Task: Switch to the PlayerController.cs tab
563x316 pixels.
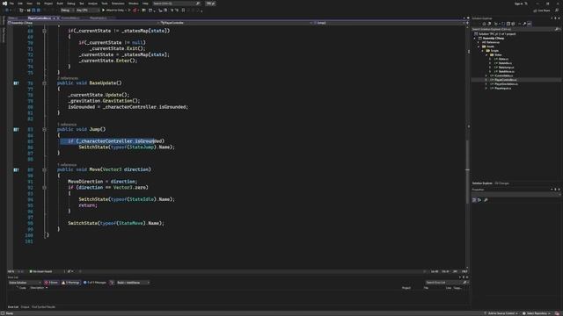Action: click(39, 18)
